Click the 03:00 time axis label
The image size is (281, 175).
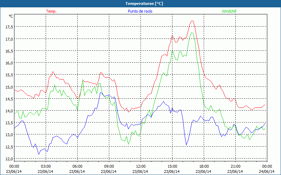click(46, 167)
